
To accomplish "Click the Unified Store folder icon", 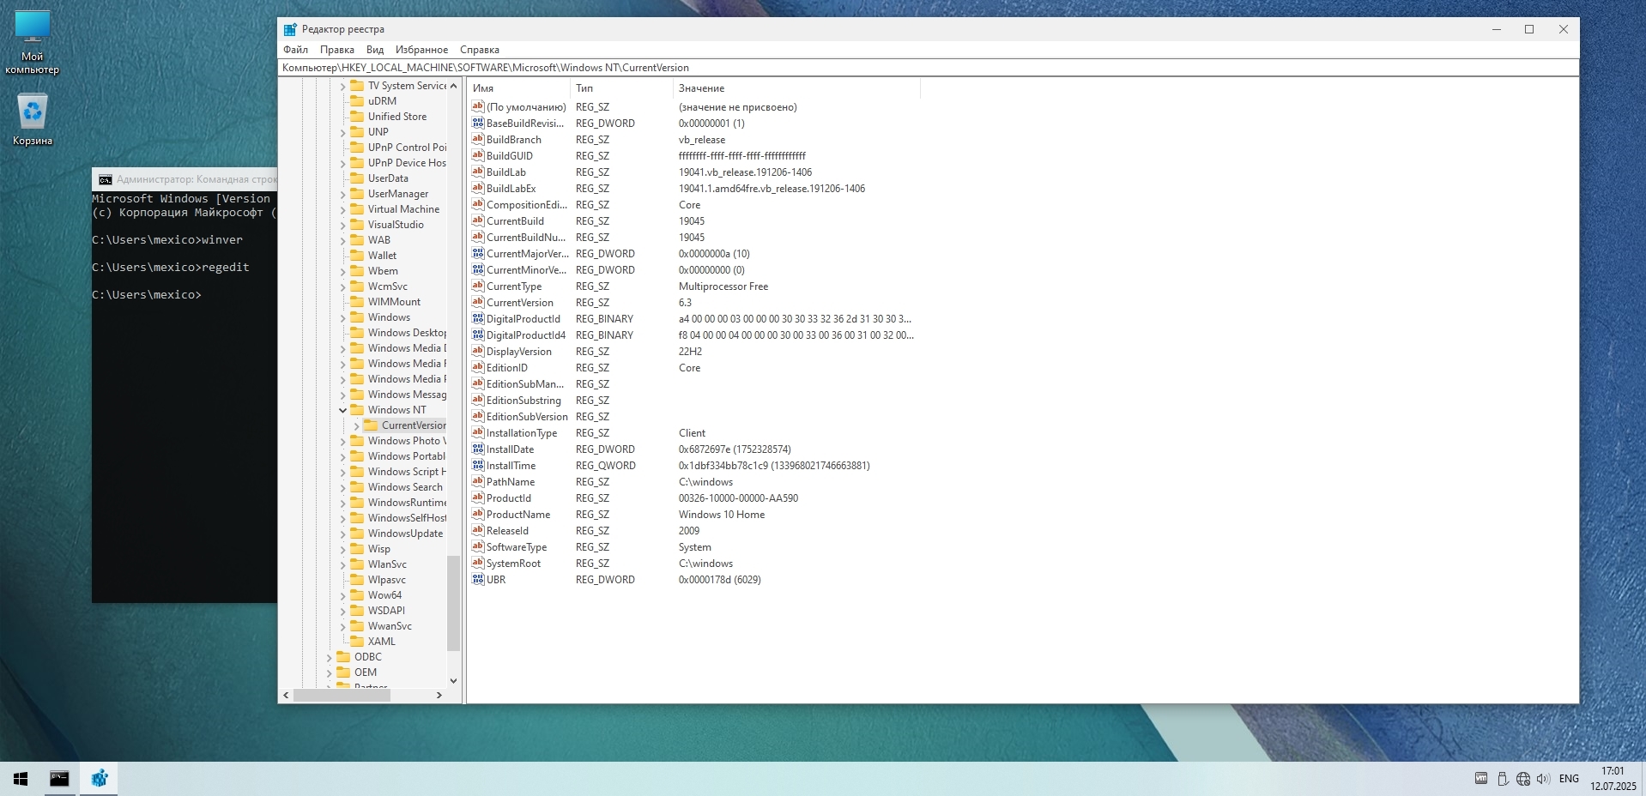I will pos(357,116).
